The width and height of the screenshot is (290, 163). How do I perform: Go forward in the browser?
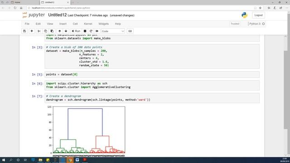coord(9,8)
